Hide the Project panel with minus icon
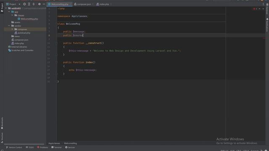 coord(44,4)
